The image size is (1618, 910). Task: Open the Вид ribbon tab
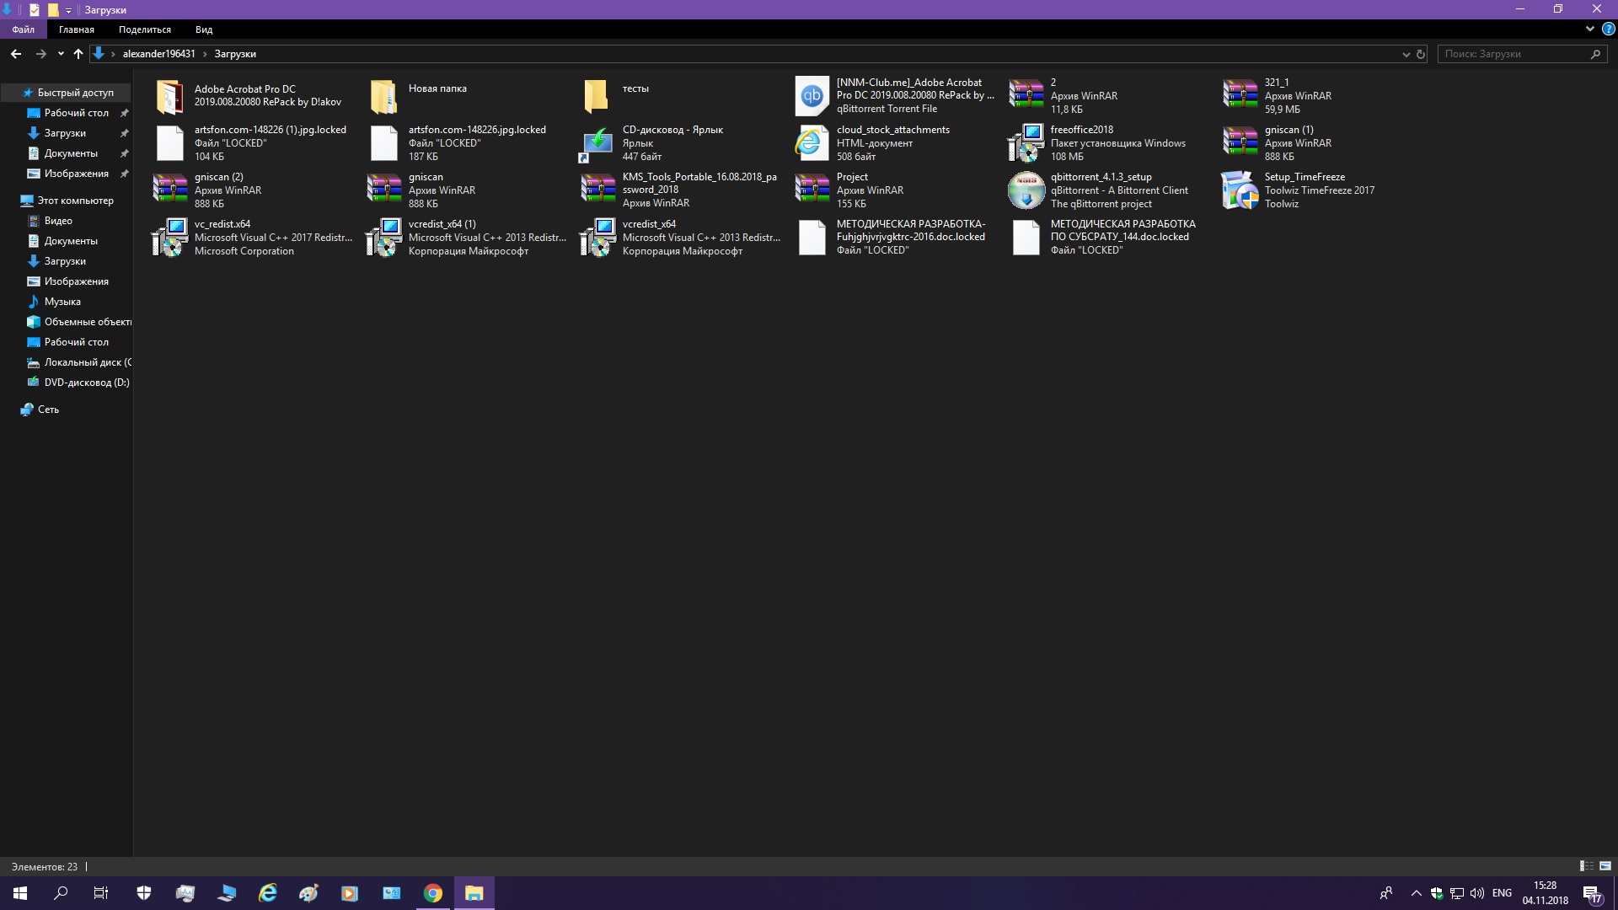pos(204,29)
